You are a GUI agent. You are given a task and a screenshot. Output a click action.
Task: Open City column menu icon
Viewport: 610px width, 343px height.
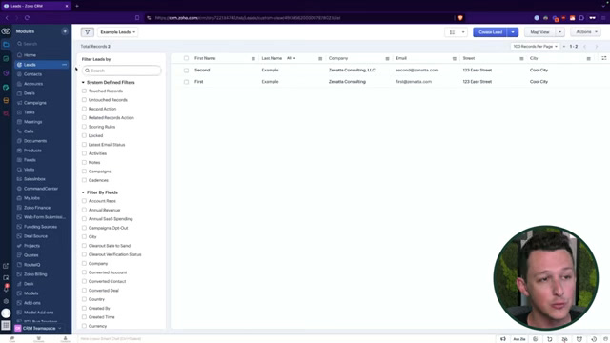(x=588, y=59)
